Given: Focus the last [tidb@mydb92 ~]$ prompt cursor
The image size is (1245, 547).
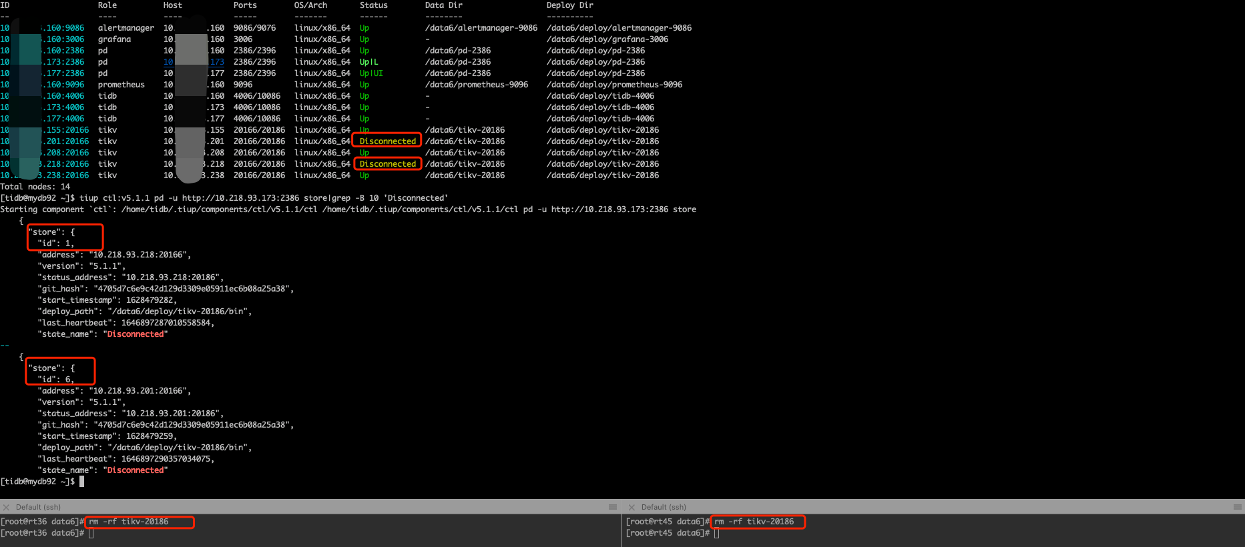Looking at the screenshot, I should [x=81, y=482].
